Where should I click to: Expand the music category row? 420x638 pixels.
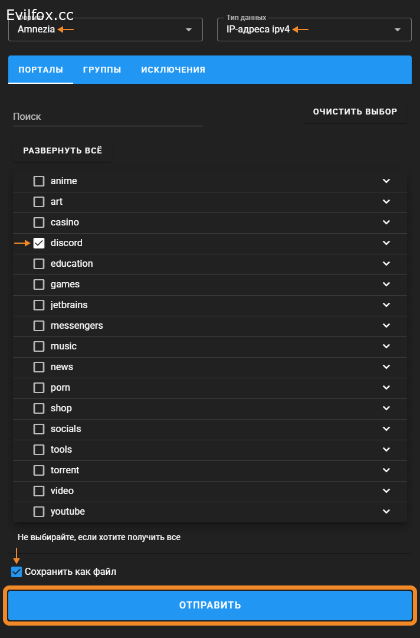[x=209, y=346]
